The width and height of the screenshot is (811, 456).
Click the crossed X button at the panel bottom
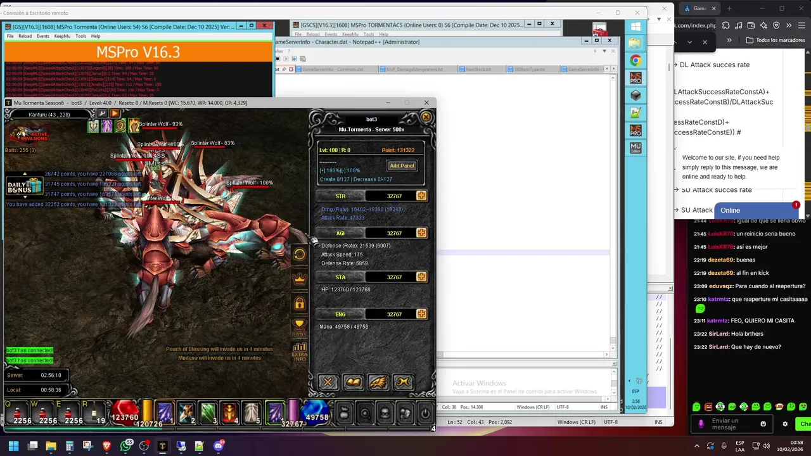coord(328,382)
